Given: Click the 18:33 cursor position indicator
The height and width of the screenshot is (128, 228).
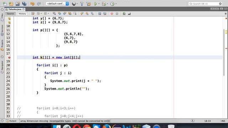Looking at the screenshot, I should click(x=207, y=121).
